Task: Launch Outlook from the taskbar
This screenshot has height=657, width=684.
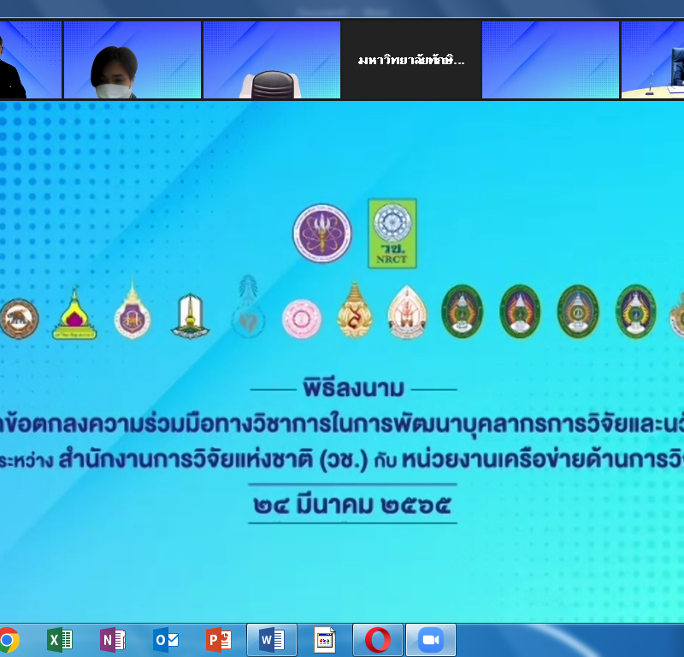Action: (x=166, y=640)
